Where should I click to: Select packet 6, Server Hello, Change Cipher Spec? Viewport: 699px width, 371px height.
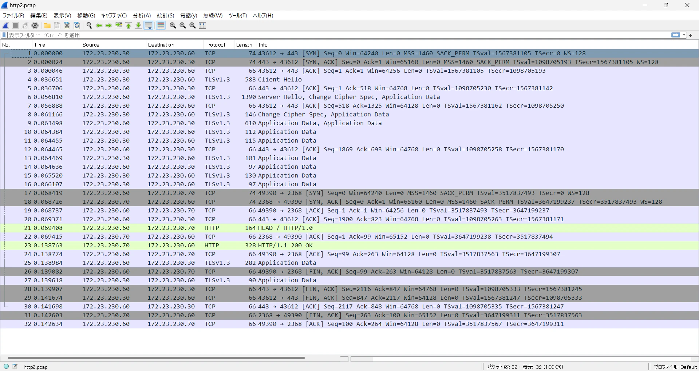pyautogui.click(x=349, y=97)
